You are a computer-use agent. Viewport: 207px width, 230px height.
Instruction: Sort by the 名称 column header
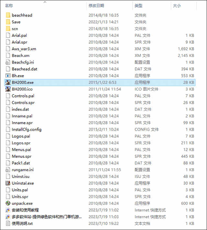click(x=9, y=6)
